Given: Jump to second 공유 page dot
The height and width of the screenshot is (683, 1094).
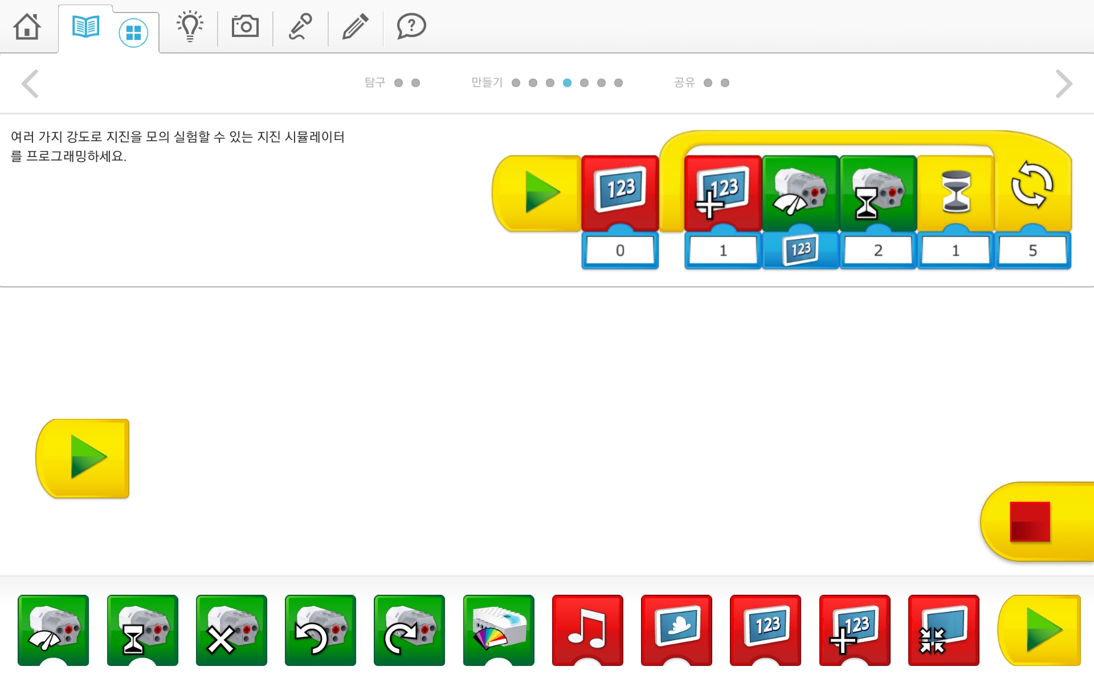Looking at the screenshot, I should 725,83.
